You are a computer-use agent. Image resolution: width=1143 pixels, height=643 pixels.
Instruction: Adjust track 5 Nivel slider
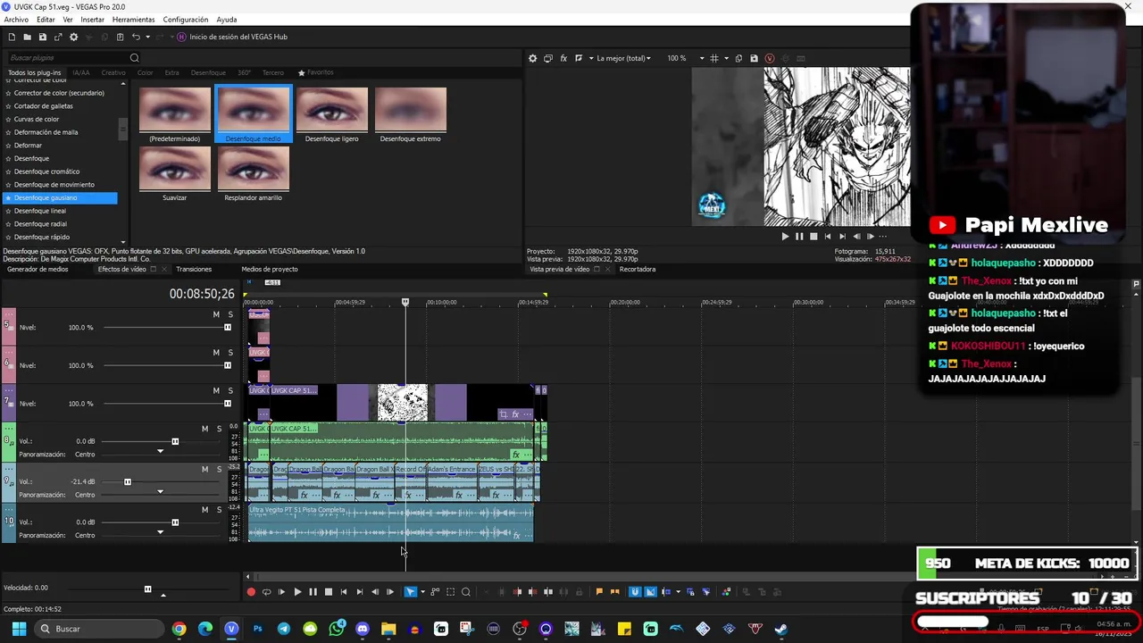227,327
